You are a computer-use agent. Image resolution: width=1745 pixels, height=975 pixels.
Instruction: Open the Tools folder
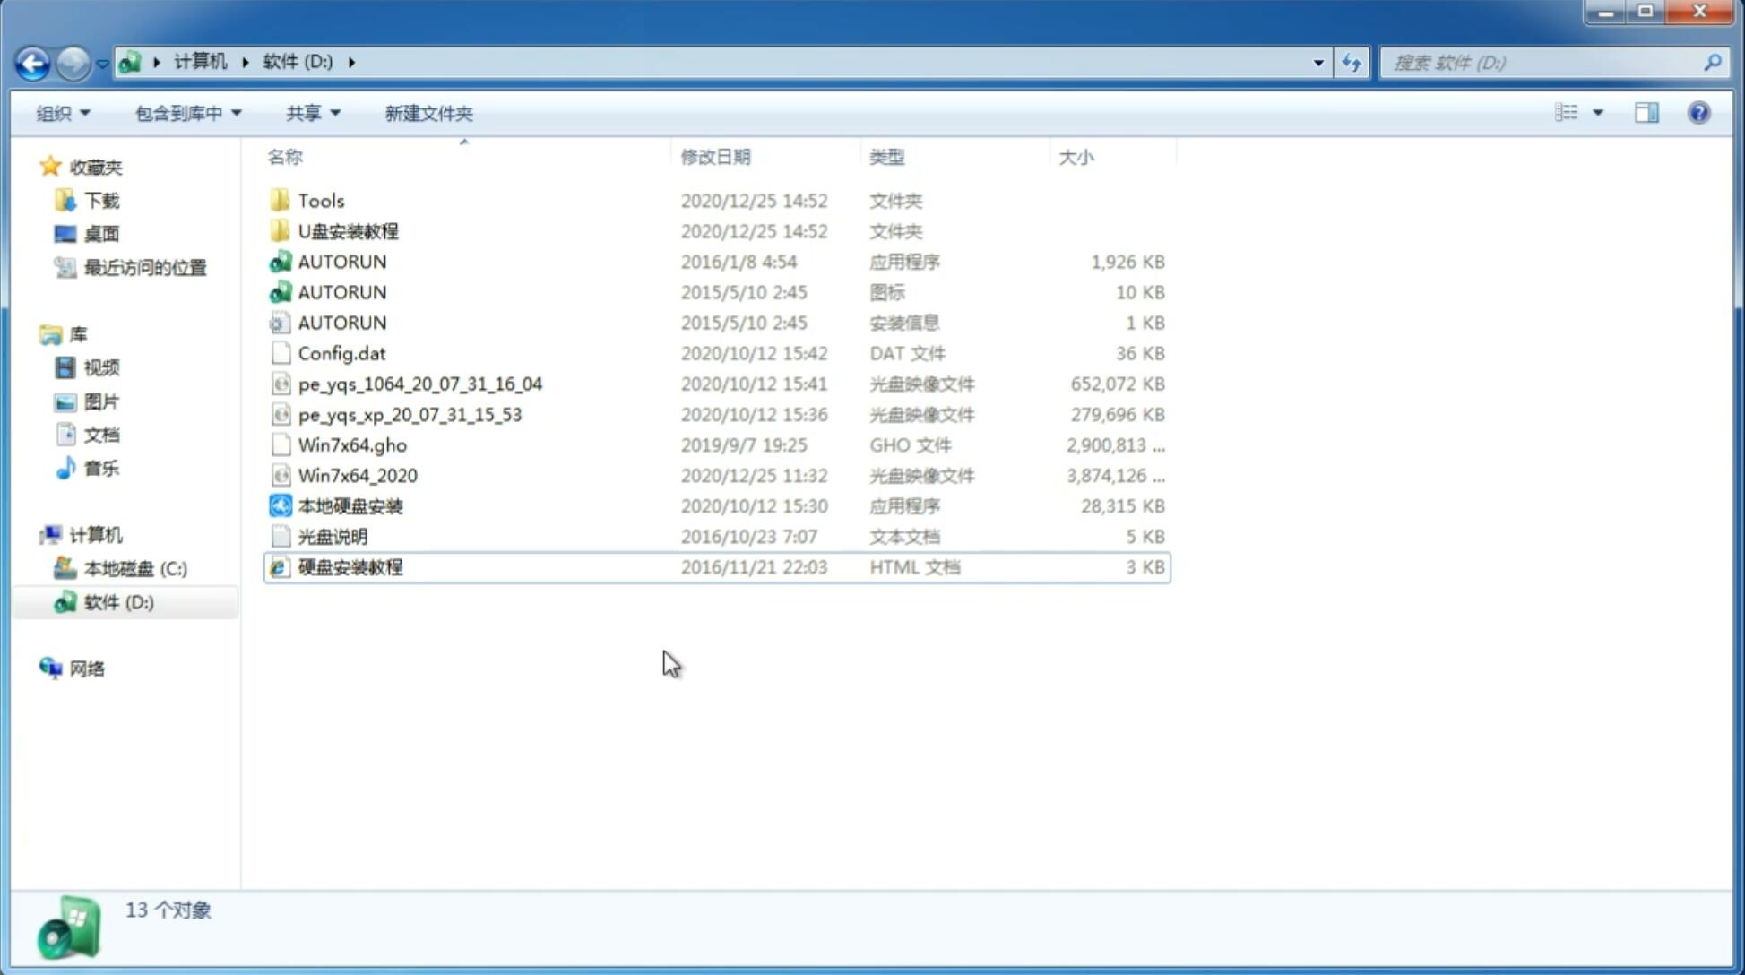coord(320,200)
